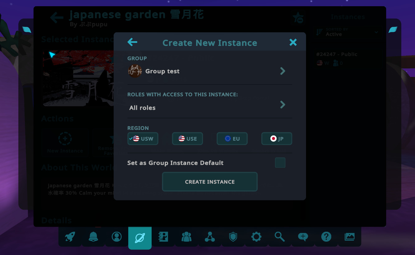415x255 pixels.
Task: Open the Groups people tab
Action: click(186, 237)
